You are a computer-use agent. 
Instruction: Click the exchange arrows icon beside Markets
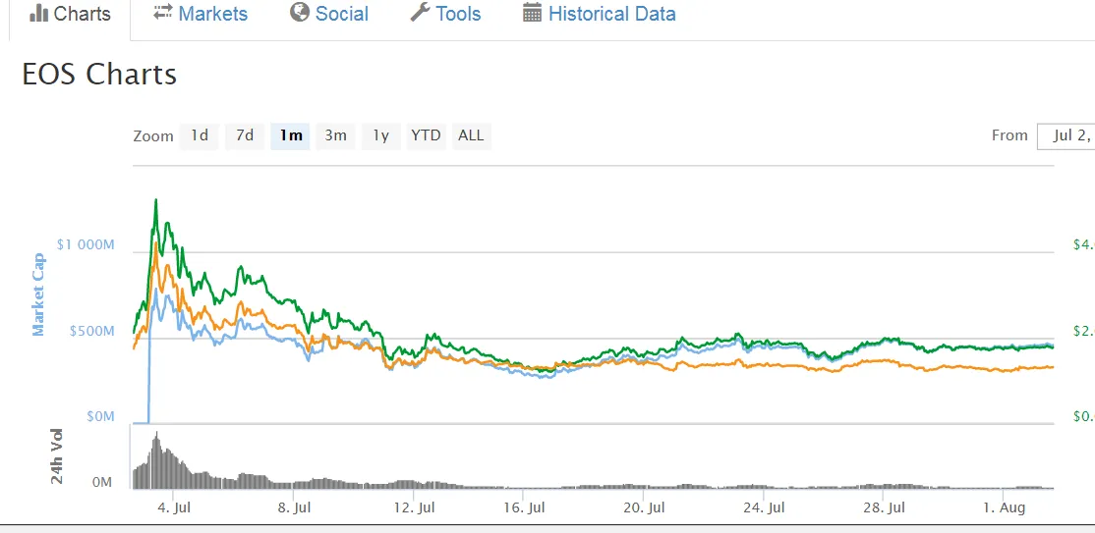[163, 13]
